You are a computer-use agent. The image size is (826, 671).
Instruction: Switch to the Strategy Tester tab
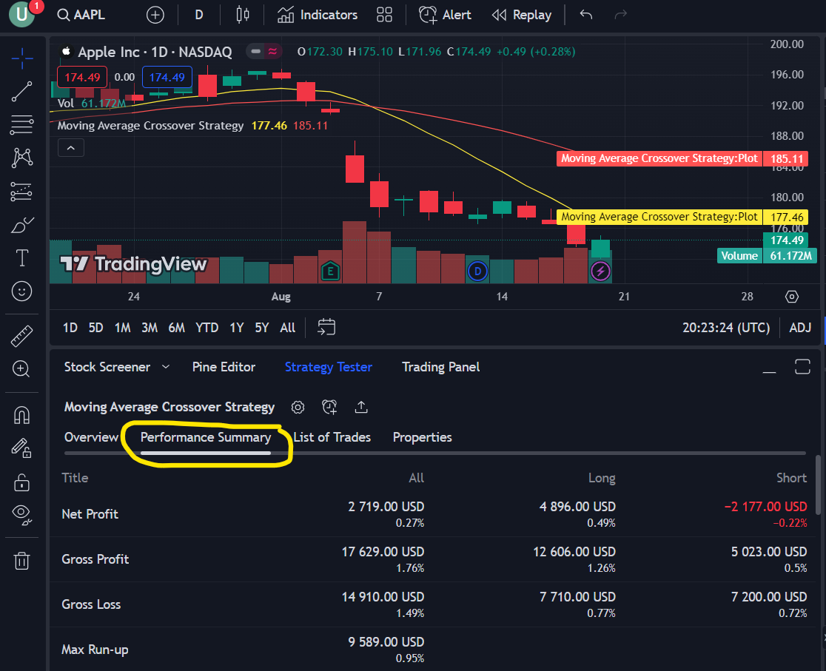click(x=328, y=367)
